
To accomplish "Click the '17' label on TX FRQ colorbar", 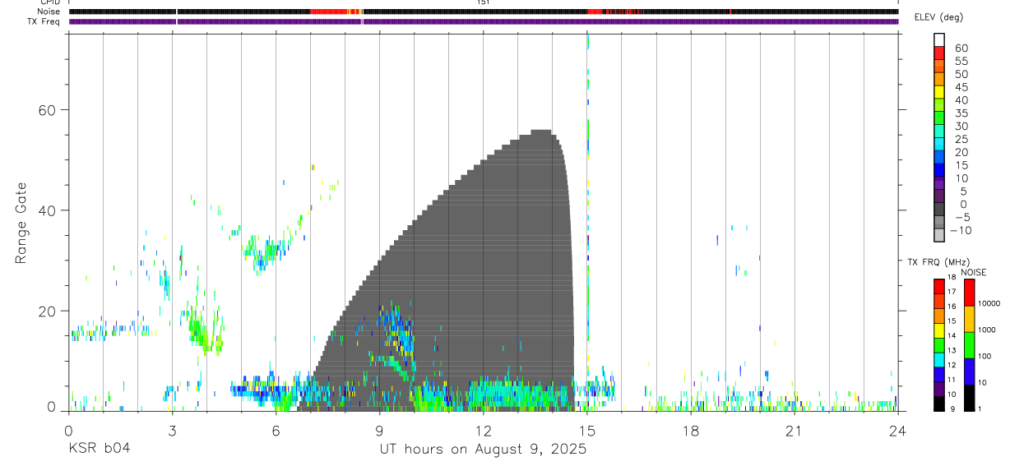I will 952,292.
